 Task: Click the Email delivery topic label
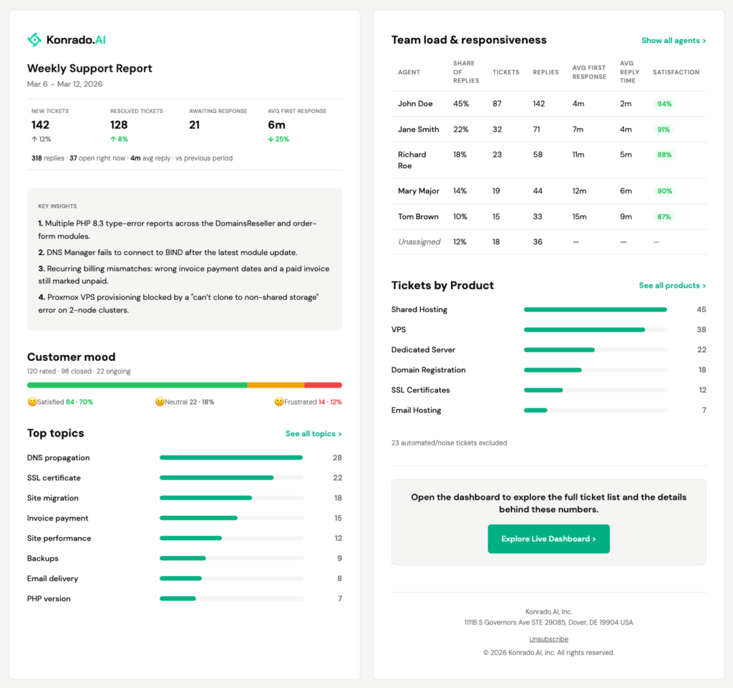[52, 578]
